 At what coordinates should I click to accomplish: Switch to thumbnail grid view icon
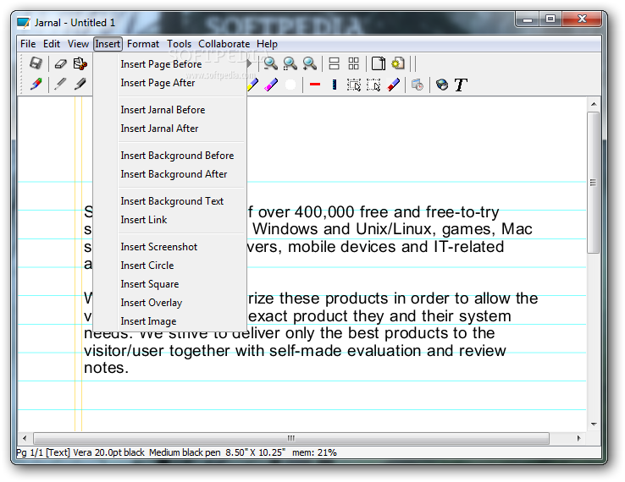coord(353,63)
